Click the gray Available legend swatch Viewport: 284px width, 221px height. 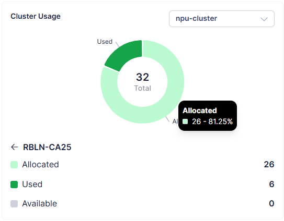tap(14, 204)
